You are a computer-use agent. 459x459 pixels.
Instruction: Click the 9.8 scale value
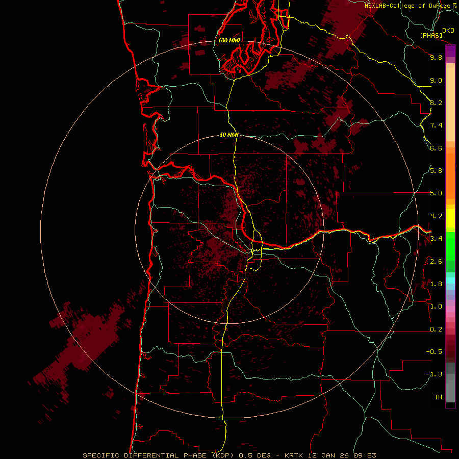coord(436,57)
